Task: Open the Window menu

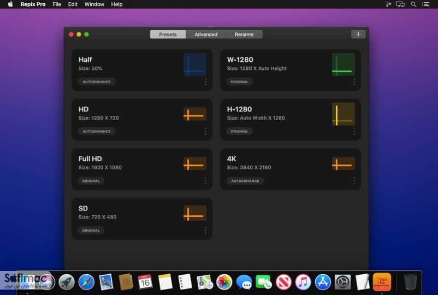Action: click(94, 4)
